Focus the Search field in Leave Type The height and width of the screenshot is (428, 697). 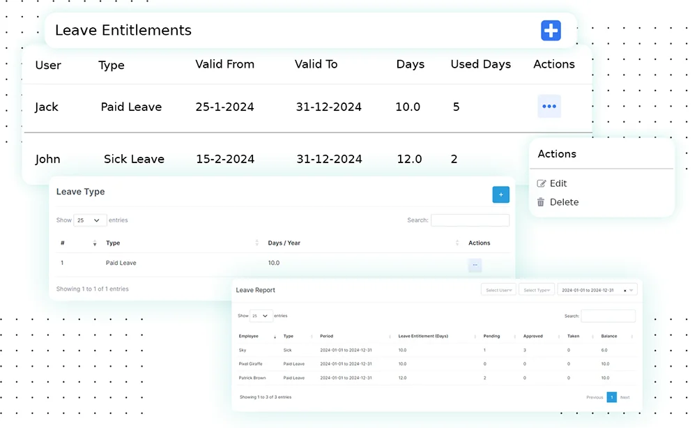pos(470,220)
